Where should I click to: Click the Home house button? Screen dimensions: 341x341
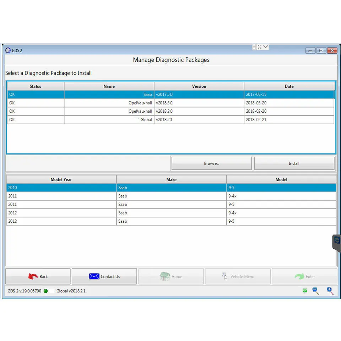[x=171, y=276]
